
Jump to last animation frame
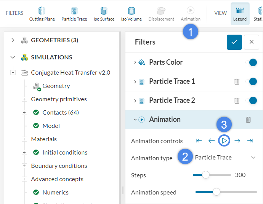[x=250, y=141]
